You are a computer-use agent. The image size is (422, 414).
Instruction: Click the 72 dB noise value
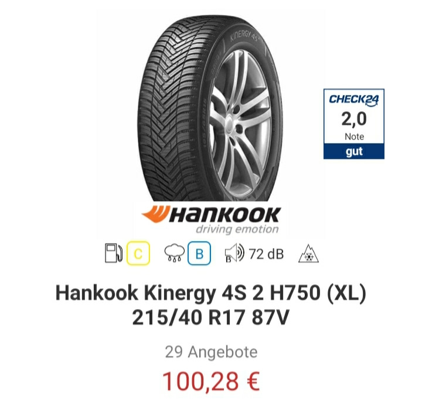(266, 254)
